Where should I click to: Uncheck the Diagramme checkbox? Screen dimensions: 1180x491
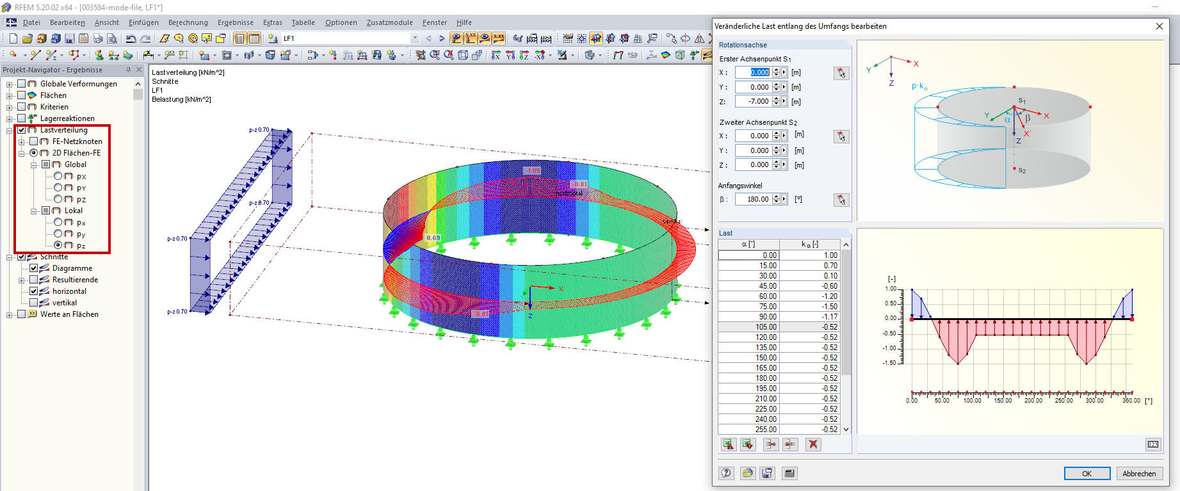[x=34, y=268]
